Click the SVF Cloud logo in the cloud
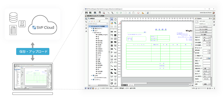This screenshot has height=97, width=223. point(43,27)
